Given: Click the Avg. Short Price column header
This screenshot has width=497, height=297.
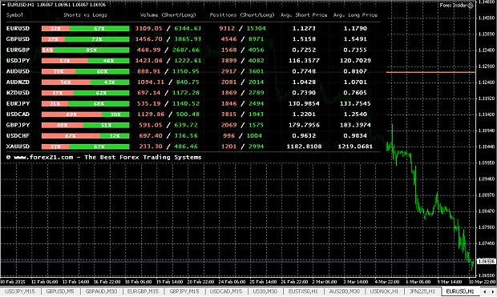Looking at the screenshot, I should point(304,15).
